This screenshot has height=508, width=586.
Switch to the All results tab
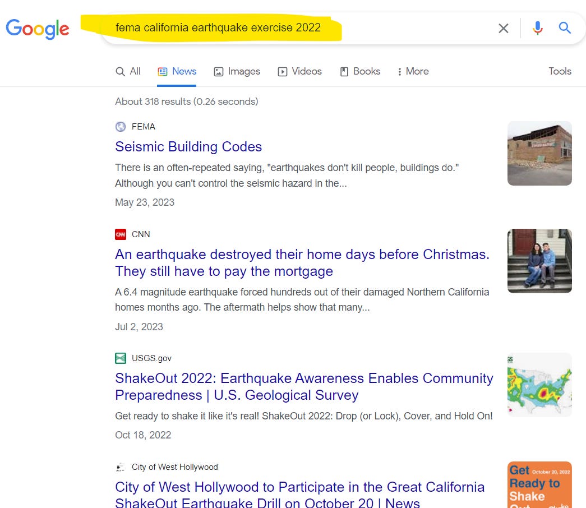(x=128, y=71)
